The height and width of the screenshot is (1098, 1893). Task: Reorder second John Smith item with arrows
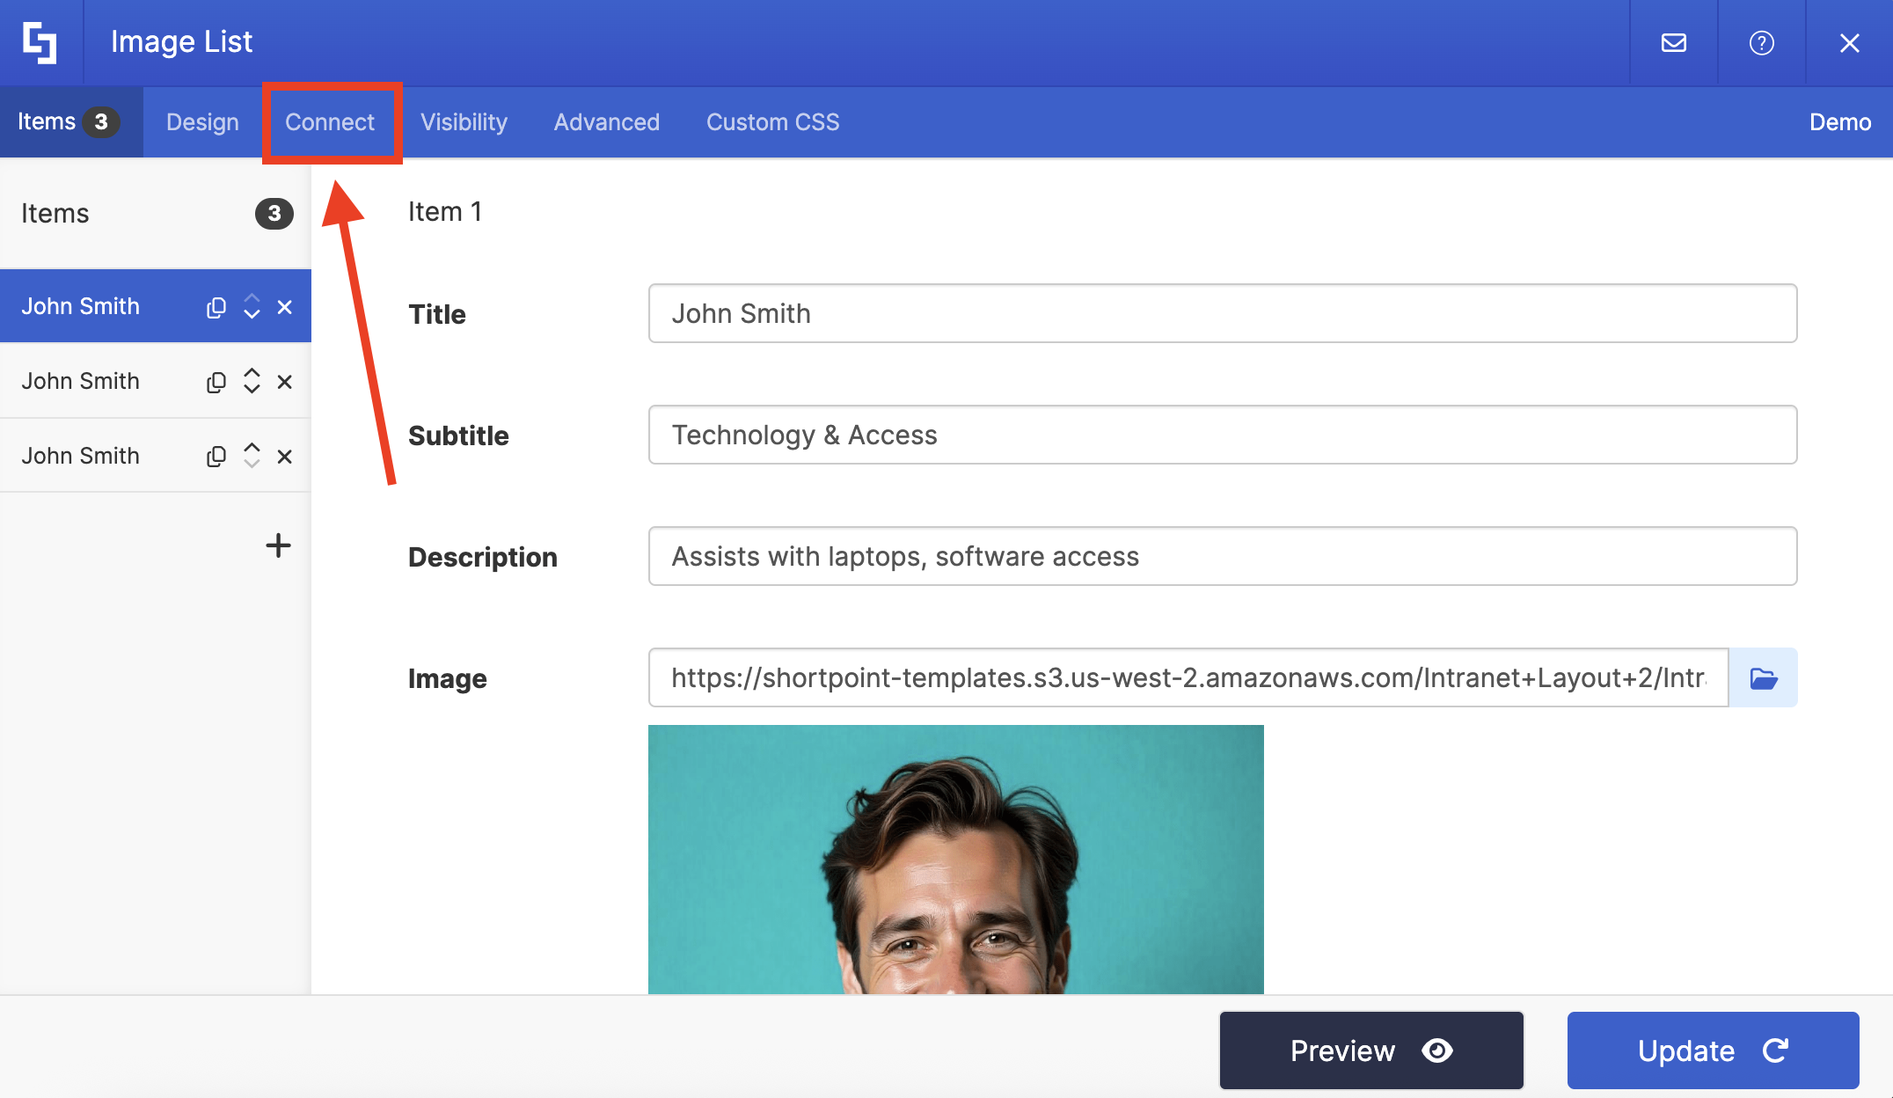[252, 381]
